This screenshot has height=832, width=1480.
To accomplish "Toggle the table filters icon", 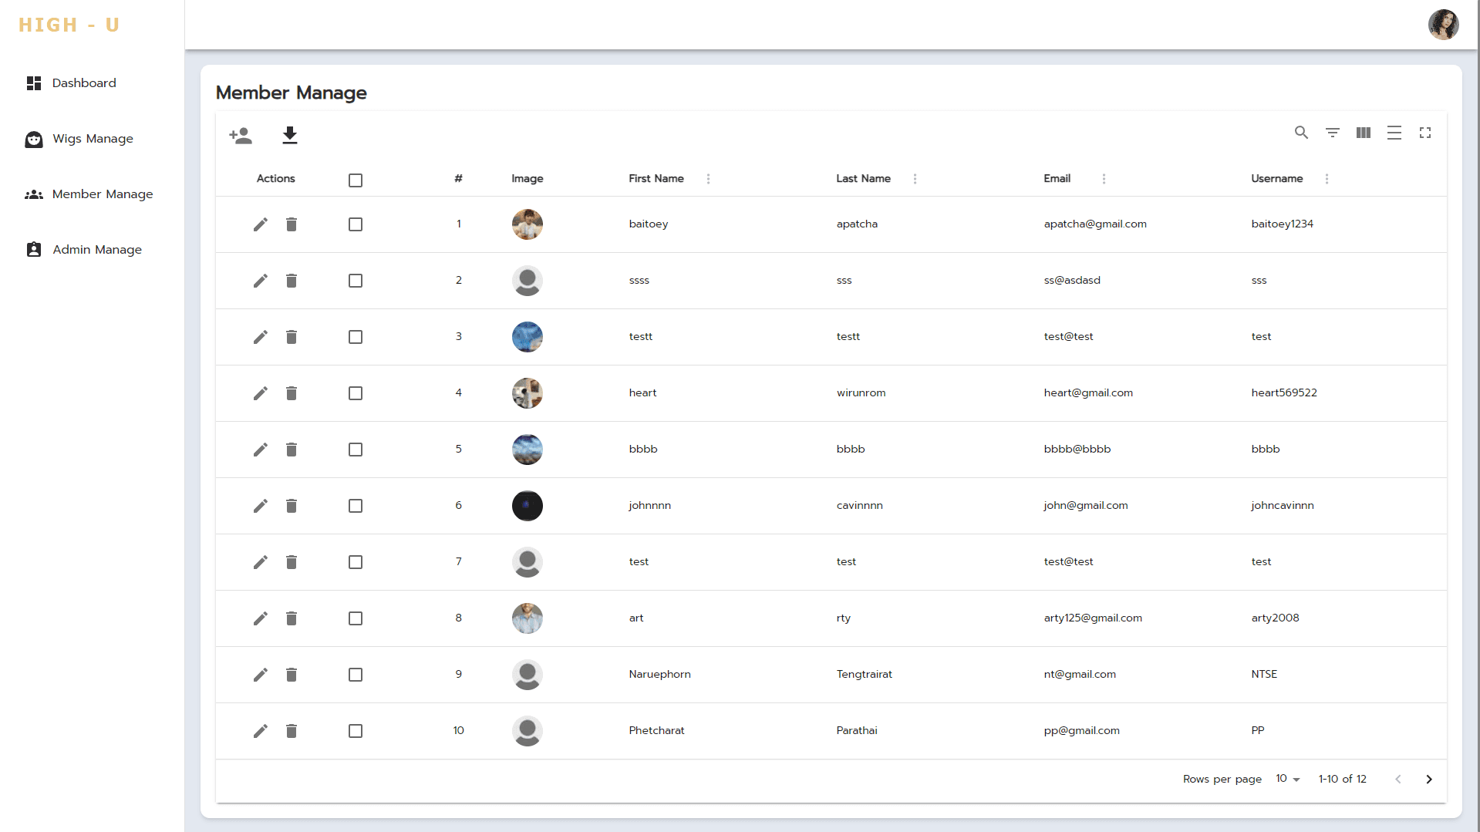I will [1332, 133].
